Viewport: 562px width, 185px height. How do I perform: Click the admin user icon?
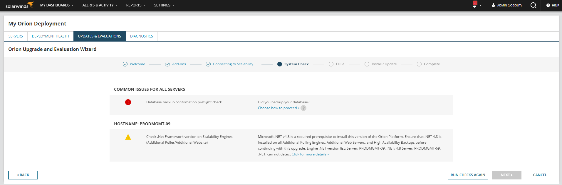[x=493, y=5]
